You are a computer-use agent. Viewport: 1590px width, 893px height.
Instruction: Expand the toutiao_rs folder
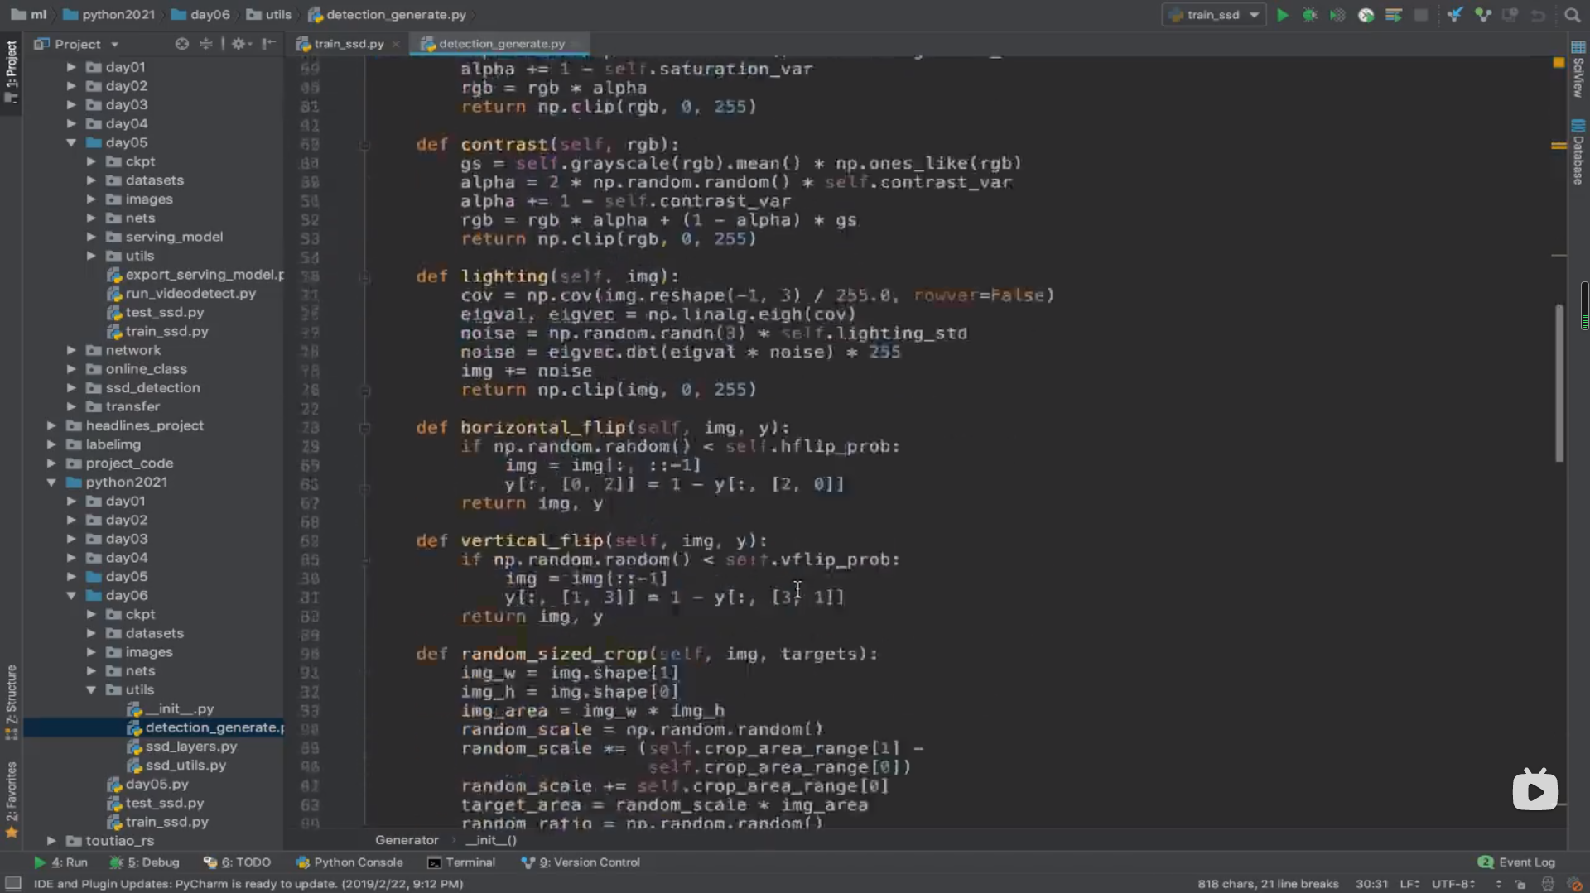tap(51, 841)
